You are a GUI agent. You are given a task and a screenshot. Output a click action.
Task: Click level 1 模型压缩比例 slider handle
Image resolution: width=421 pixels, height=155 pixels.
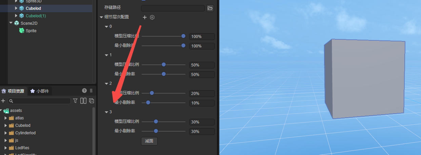click(164, 64)
